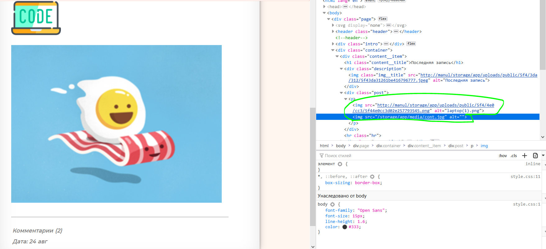The width and height of the screenshot is (546, 249).
Task: Select div.container in the breadcrumb bar
Action: tap(389, 146)
